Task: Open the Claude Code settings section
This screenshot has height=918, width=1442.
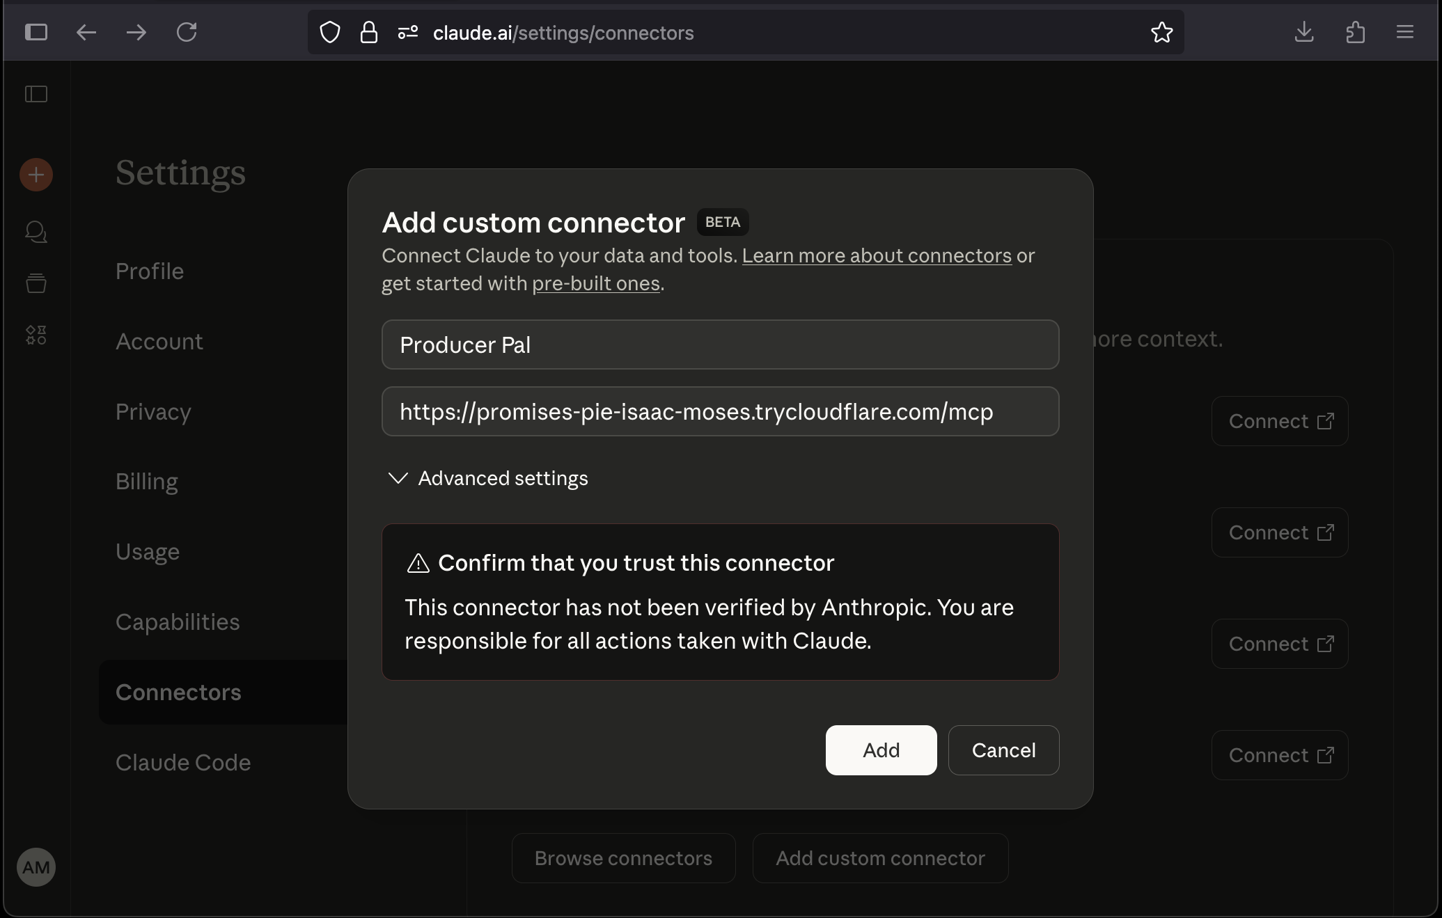Action: pos(182,762)
